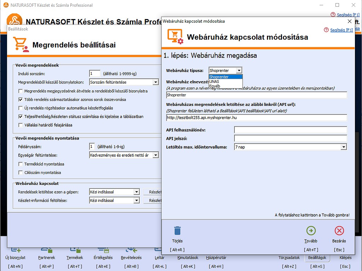Click the green Tovább arrow icon

pos(311,231)
